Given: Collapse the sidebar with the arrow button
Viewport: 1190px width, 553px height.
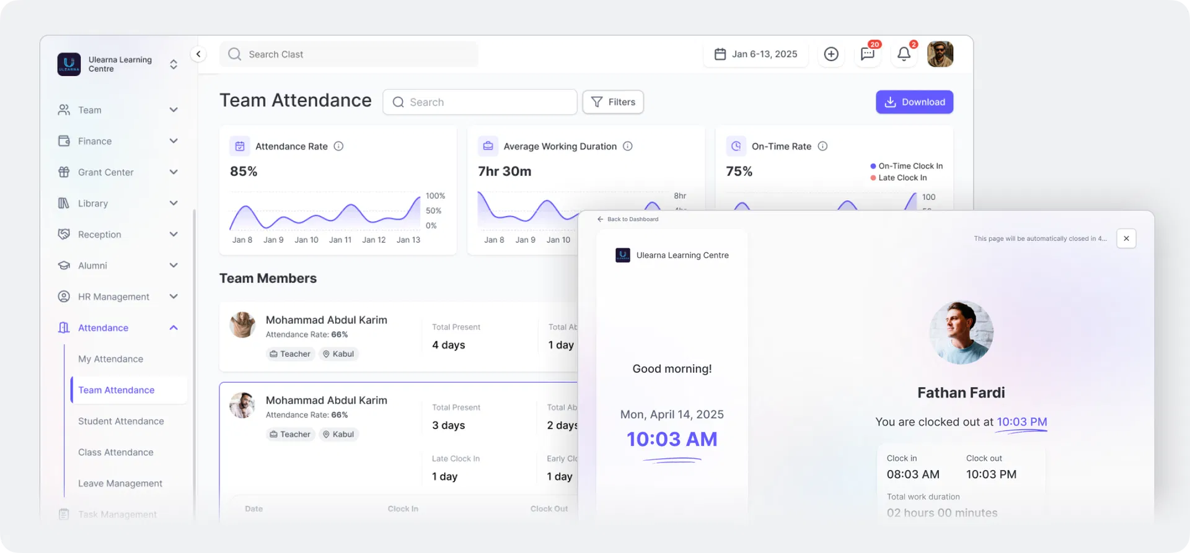Looking at the screenshot, I should [198, 54].
